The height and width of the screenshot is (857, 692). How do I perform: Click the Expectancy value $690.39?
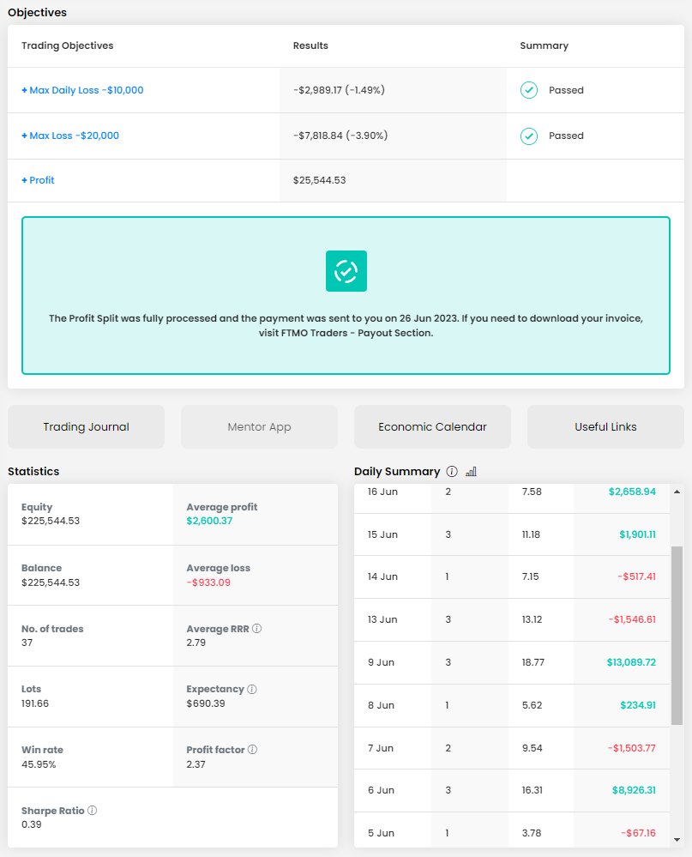[x=206, y=704]
